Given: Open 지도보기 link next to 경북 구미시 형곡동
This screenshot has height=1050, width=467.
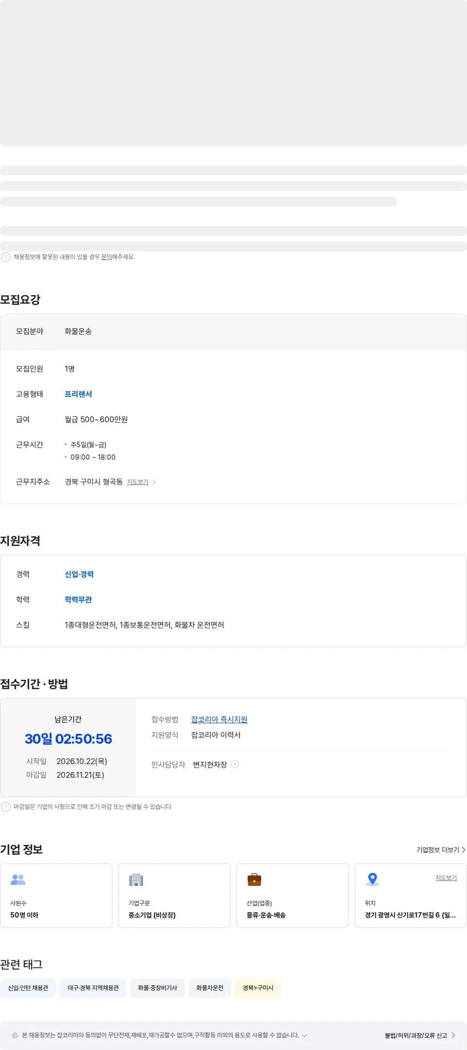Looking at the screenshot, I should [138, 482].
